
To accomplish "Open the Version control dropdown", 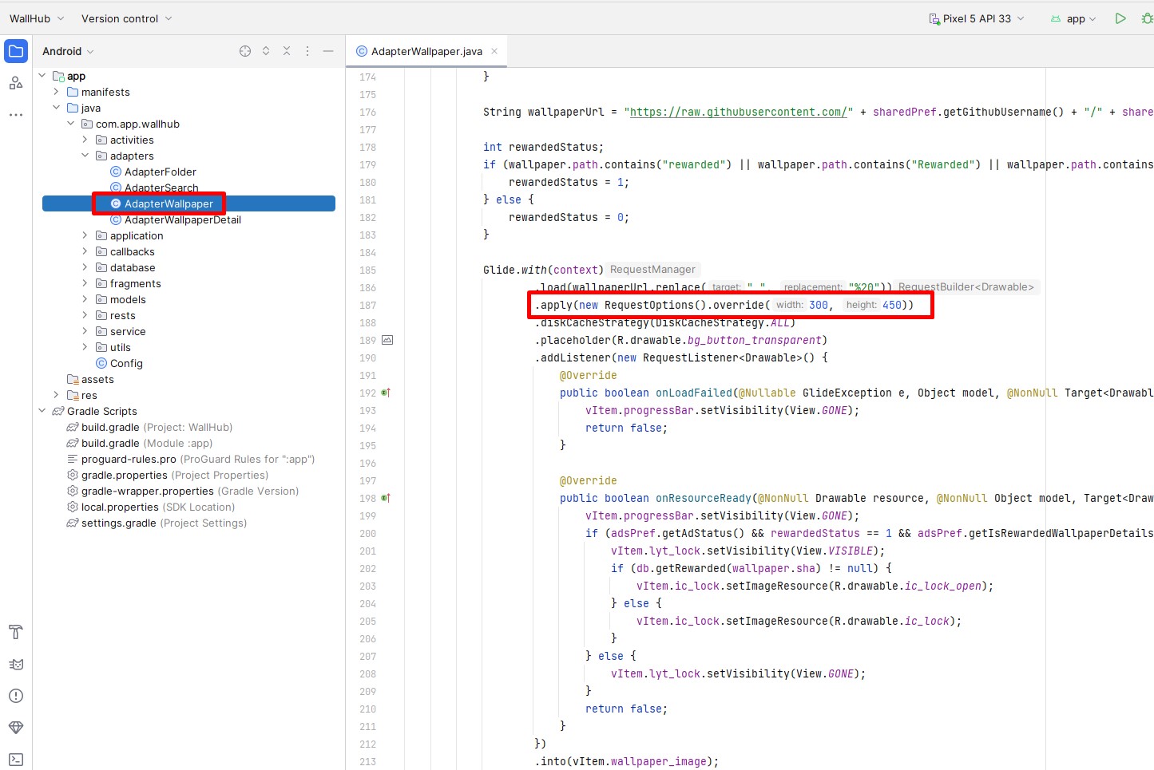I will click(127, 18).
